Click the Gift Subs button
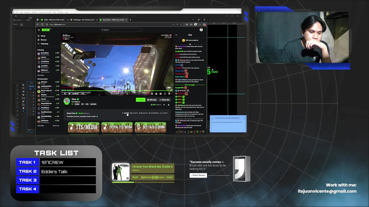 tap(152, 100)
